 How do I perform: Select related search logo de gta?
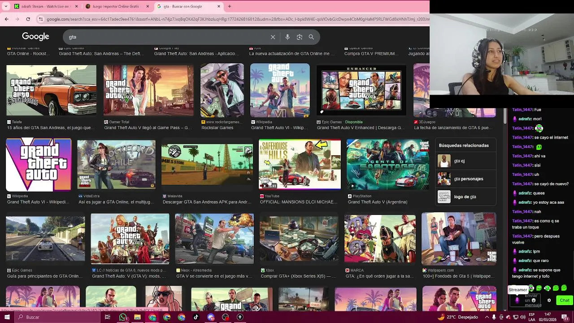point(465,196)
